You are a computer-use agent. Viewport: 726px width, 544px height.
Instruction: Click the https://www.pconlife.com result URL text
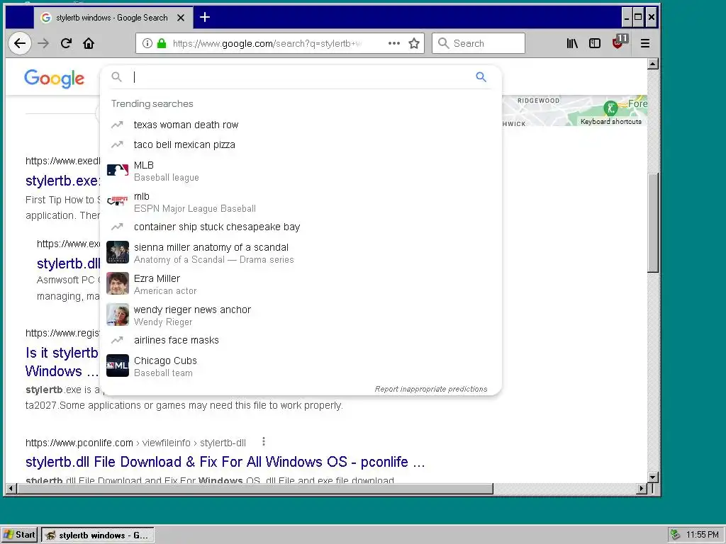coord(79,443)
